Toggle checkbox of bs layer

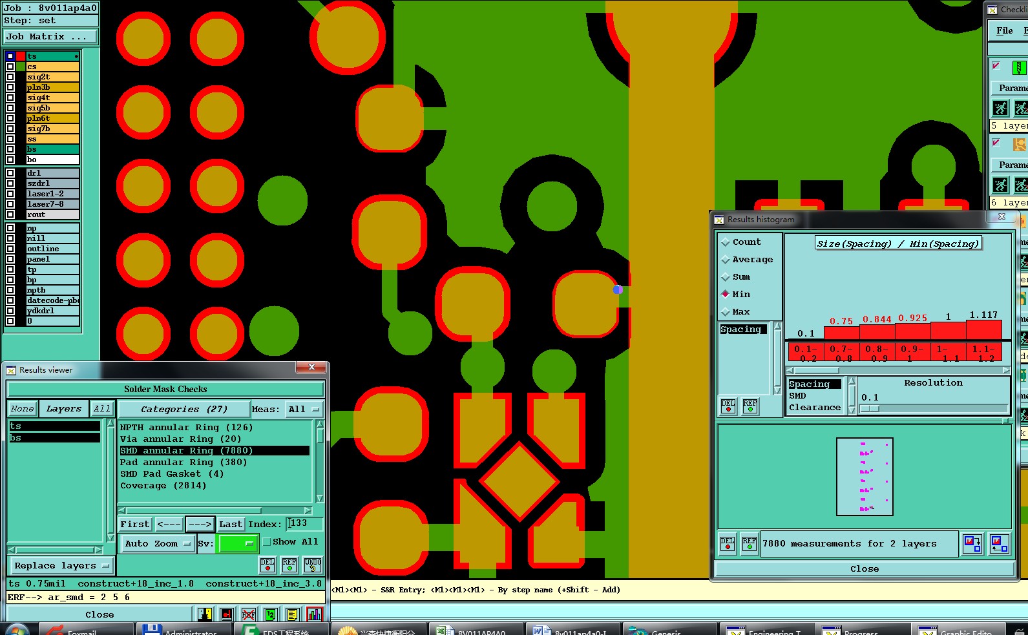coord(10,149)
